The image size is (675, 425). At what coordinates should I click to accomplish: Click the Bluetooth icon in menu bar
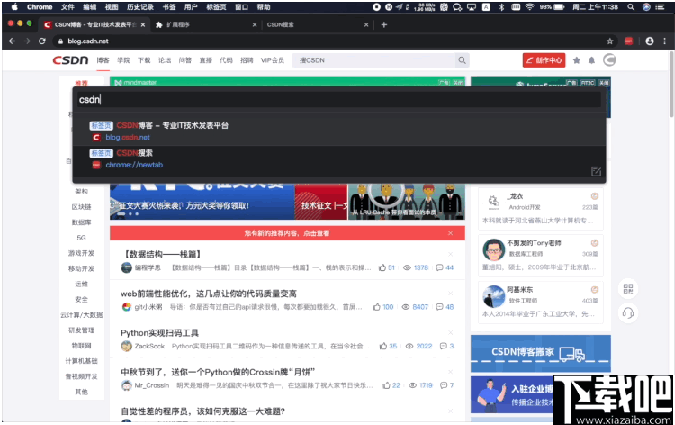pyautogui.click(x=501, y=7)
